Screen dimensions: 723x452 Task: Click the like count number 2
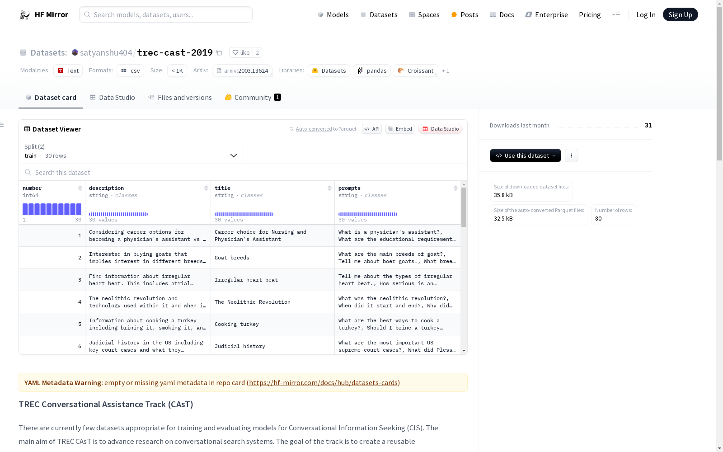tap(258, 52)
